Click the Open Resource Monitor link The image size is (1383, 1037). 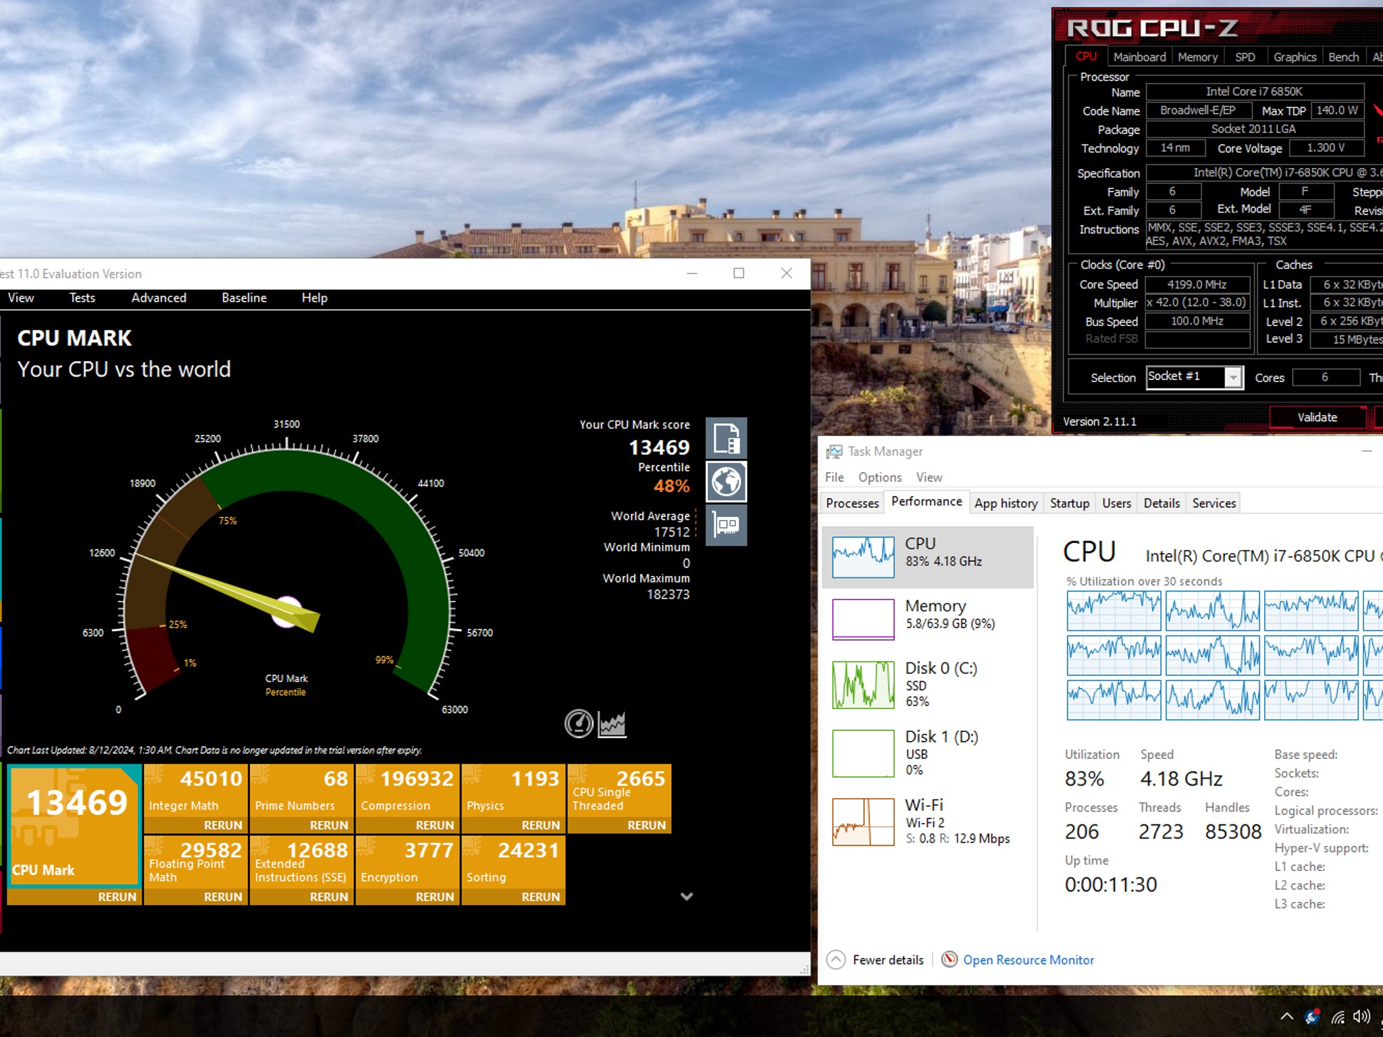(x=1028, y=959)
